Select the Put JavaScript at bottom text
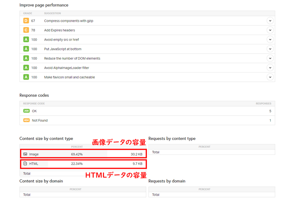Screen dimensions: 294x203 pos(63,49)
